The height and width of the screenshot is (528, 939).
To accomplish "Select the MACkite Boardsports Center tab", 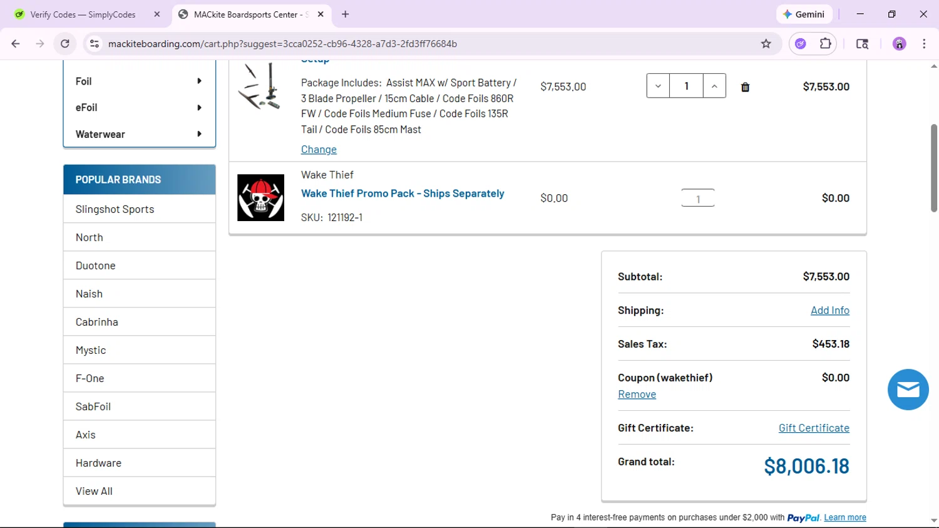I will point(250,14).
